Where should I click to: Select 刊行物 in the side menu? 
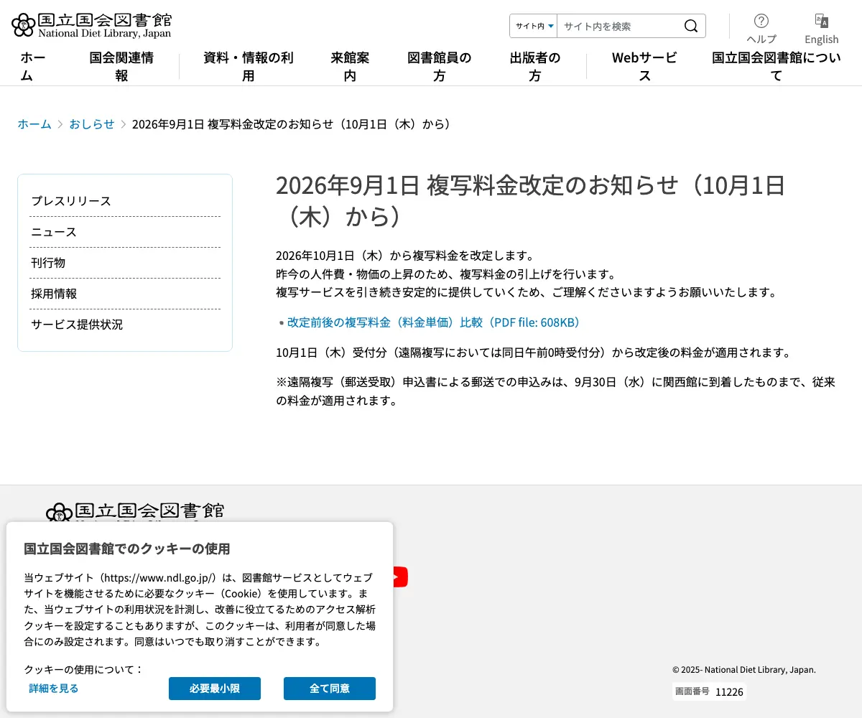(x=126, y=263)
